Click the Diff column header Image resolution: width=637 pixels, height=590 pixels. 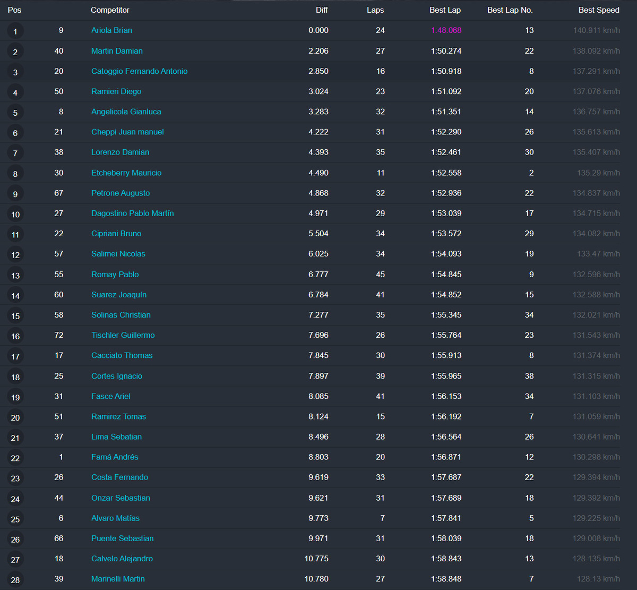(x=322, y=10)
